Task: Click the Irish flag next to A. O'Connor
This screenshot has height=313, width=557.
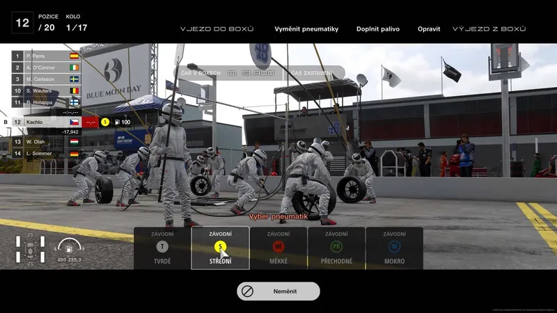Action: [74, 67]
